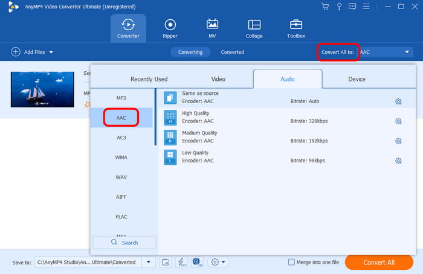Select Bitrate: 96kbps text
The image size is (423, 274).
click(x=308, y=161)
